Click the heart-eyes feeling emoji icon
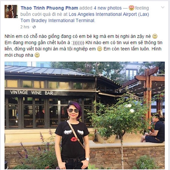The image size is (170, 170). (131, 8)
